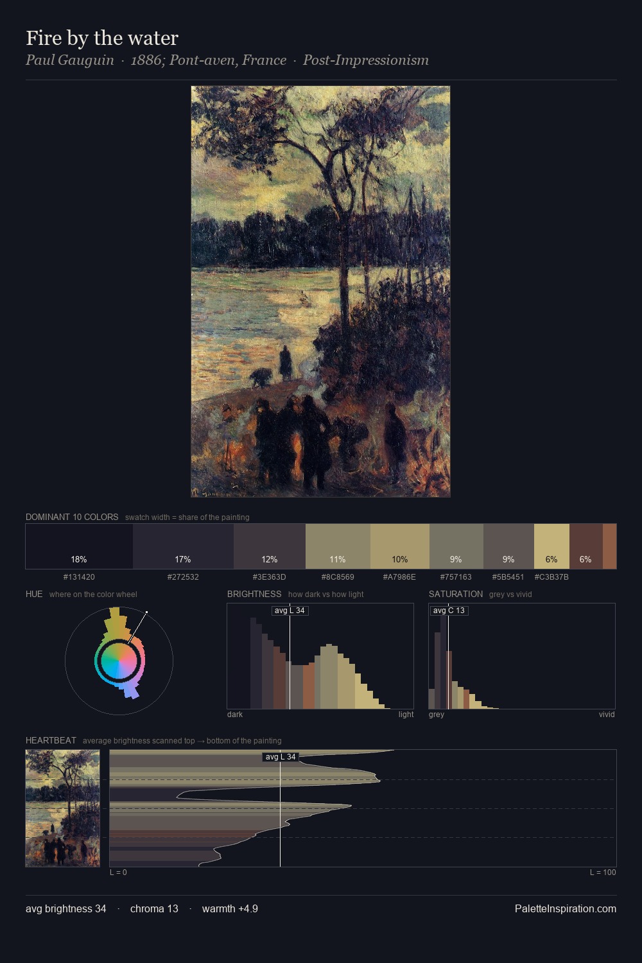Click the heartbeat brightness curve chart
The image size is (642, 963).
pyautogui.click(x=363, y=808)
